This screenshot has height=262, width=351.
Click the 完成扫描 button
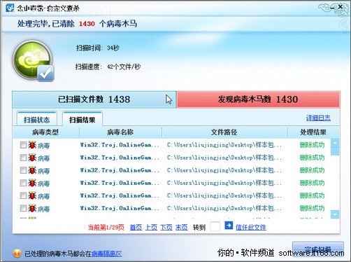pyautogui.click(x=318, y=249)
